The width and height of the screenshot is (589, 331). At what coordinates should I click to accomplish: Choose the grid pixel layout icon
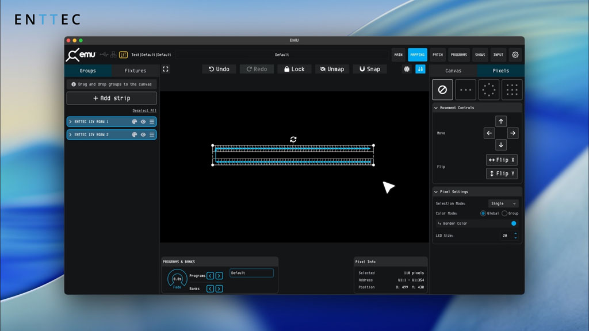click(512, 90)
